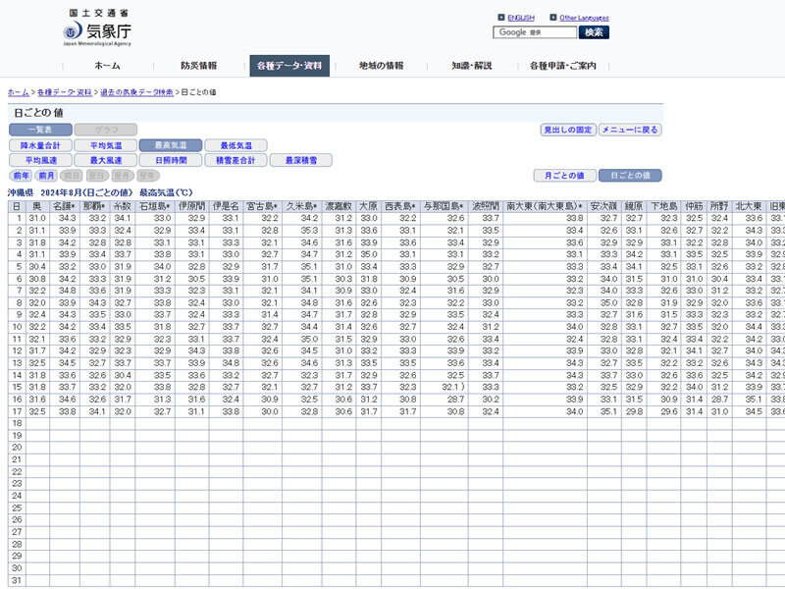The image size is (785, 589).
Task: Click the 那覇* station column header
Action: [94, 206]
